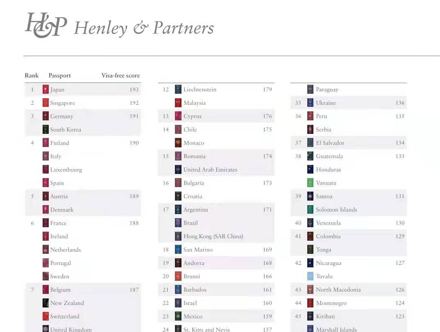
Task: Click the Solomon Islands passport icon
Action: [310, 210]
